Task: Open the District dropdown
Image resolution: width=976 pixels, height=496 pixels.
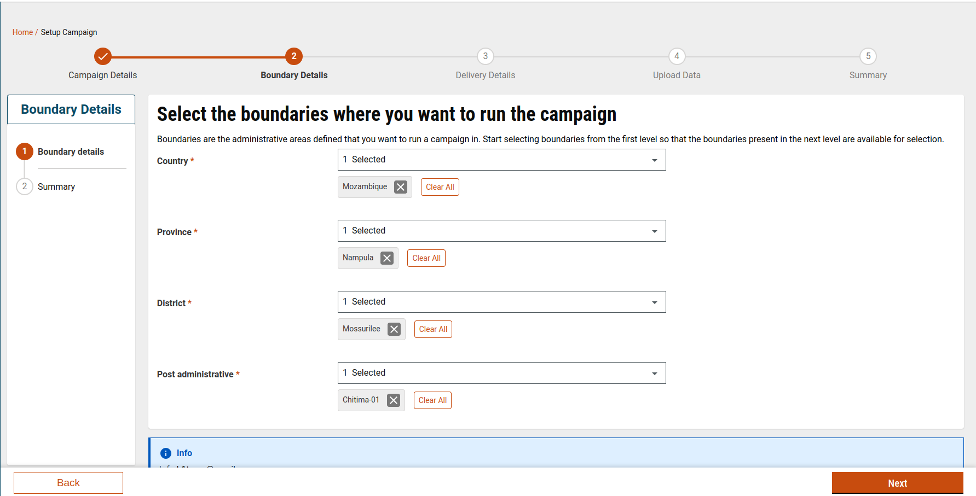Action: pyautogui.click(x=501, y=302)
